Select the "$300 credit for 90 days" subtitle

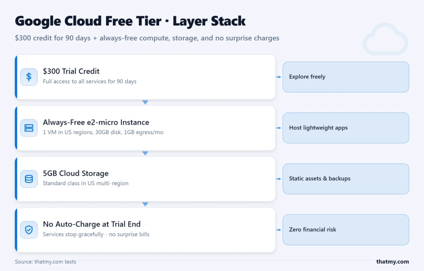52,38
